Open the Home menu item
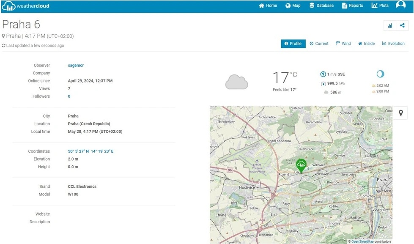Screen dimensions: 414x244 268,5
